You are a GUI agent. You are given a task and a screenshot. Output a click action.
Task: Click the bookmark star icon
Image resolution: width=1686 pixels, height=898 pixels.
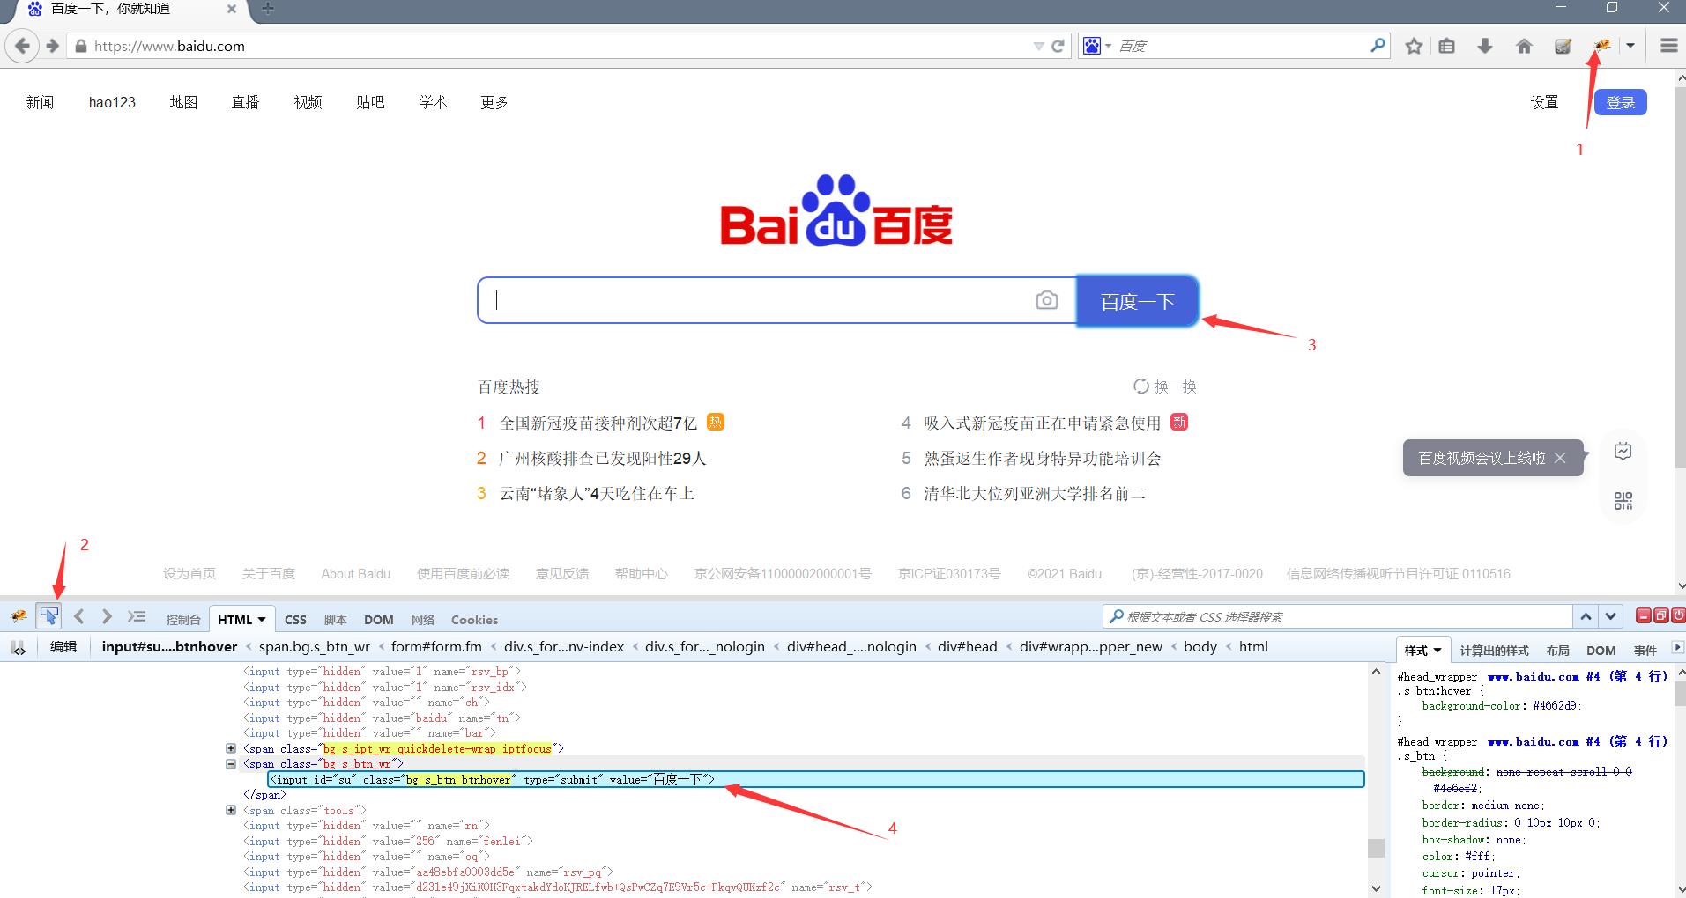click(x=1414, y=46)
